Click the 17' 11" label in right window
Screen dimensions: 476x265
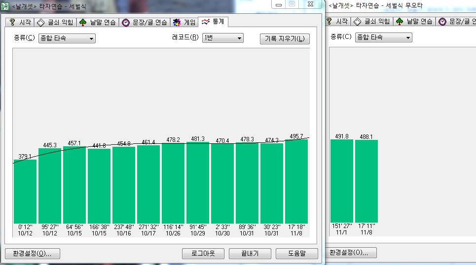(x=366, y=226)
